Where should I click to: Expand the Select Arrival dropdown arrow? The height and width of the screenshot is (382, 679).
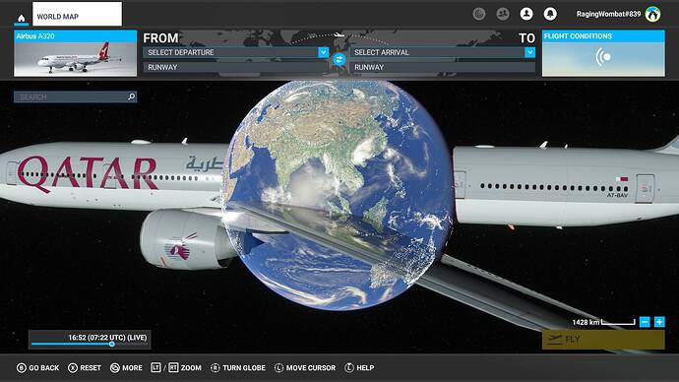(x=529, y=52)
